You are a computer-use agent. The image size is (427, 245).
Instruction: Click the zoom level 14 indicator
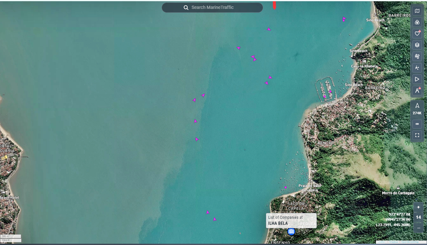tap(418, 217)
